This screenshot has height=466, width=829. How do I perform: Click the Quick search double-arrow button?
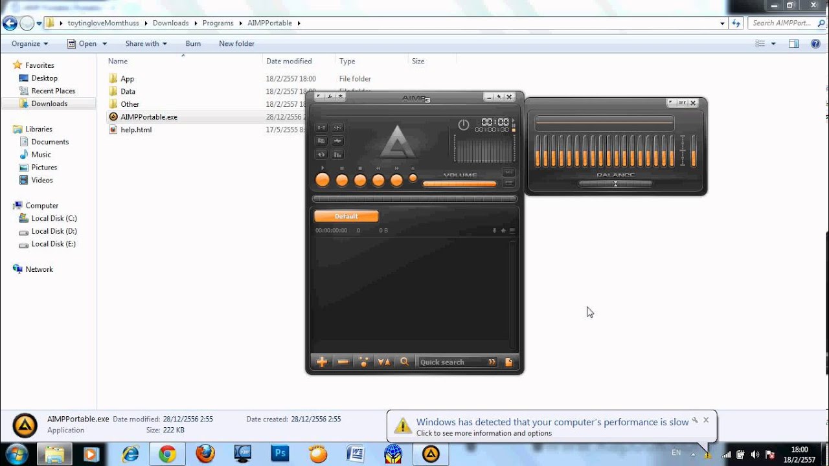click(492, 362)
